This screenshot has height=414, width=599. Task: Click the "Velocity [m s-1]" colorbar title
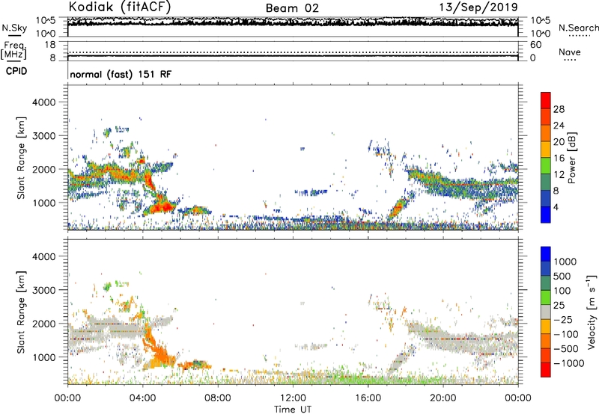[x=592, y=312]
